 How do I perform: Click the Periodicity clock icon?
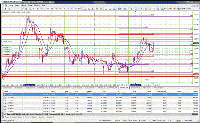point(119,9)
